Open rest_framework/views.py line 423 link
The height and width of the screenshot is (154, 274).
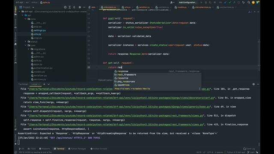pos(116,124)
